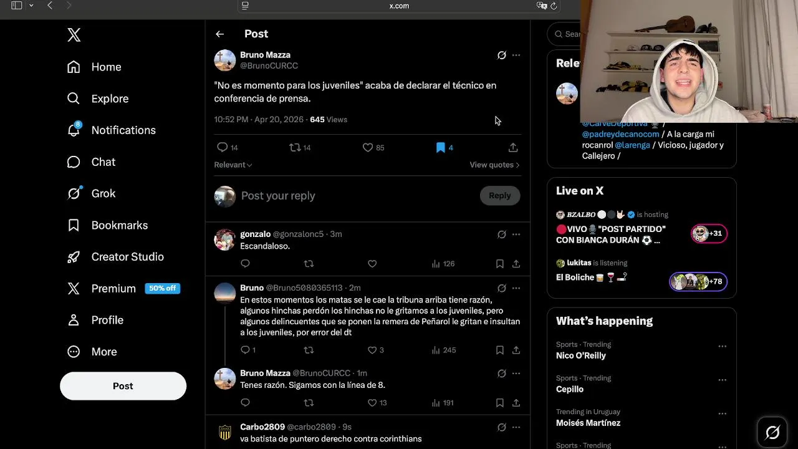The width and height of the screenshot is (798, 449).
Task: Like Bruno5080365113's reply with 3 likes
Action: tap(376, 350)
